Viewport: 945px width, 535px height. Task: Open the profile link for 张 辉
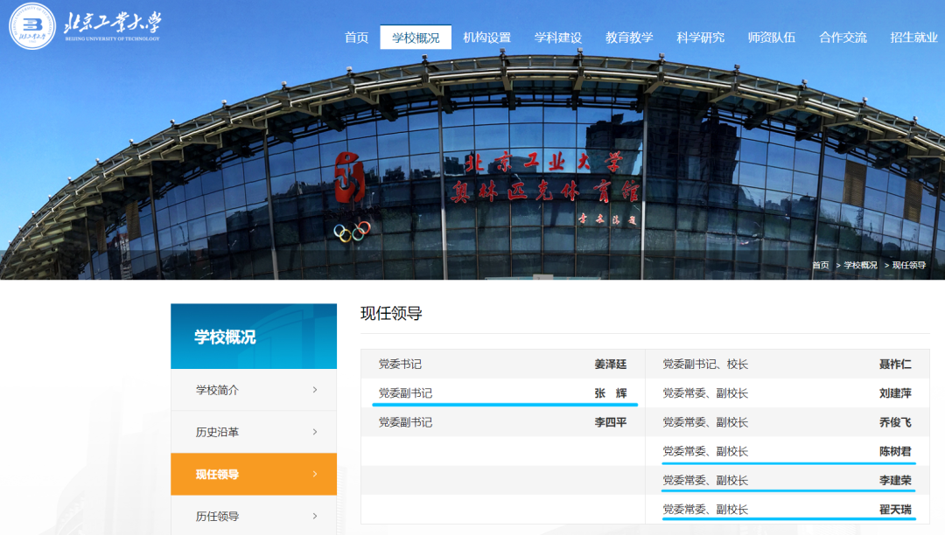pyautogui.click(x=611, y=393)
